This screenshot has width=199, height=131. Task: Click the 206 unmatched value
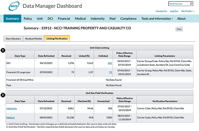click(x=110, y=108)
